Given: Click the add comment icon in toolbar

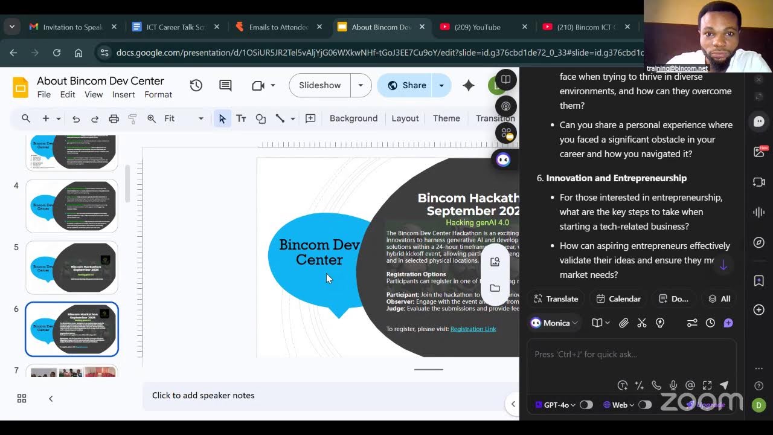Looking at the screenshot, I should tap(310, 118).
